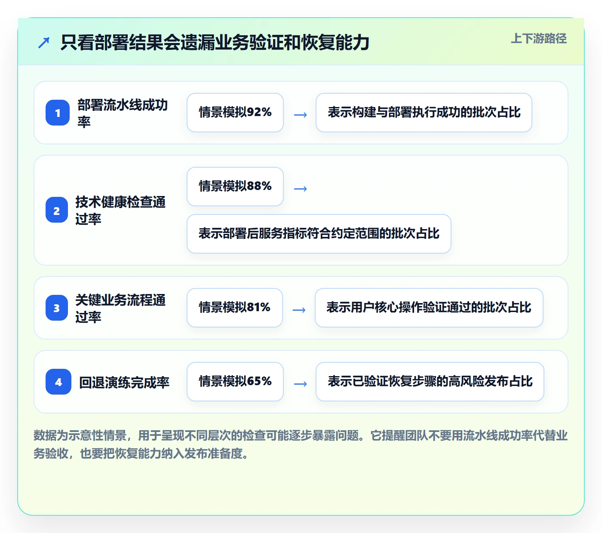Screen dimensions: 602x533
Task: Click the 情景模拟65% chip
Action: (x=235, y=382)
